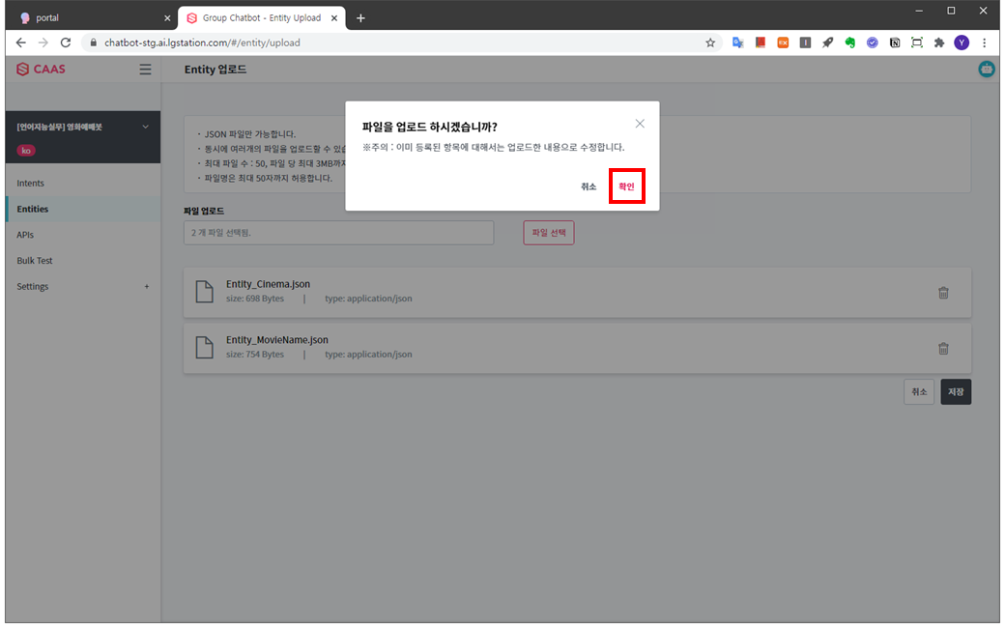The width and height of the screenshot is (1005, 628).
Task: Expand the 영화예매봇 project dropdown
Action: [x=146, y=127]
